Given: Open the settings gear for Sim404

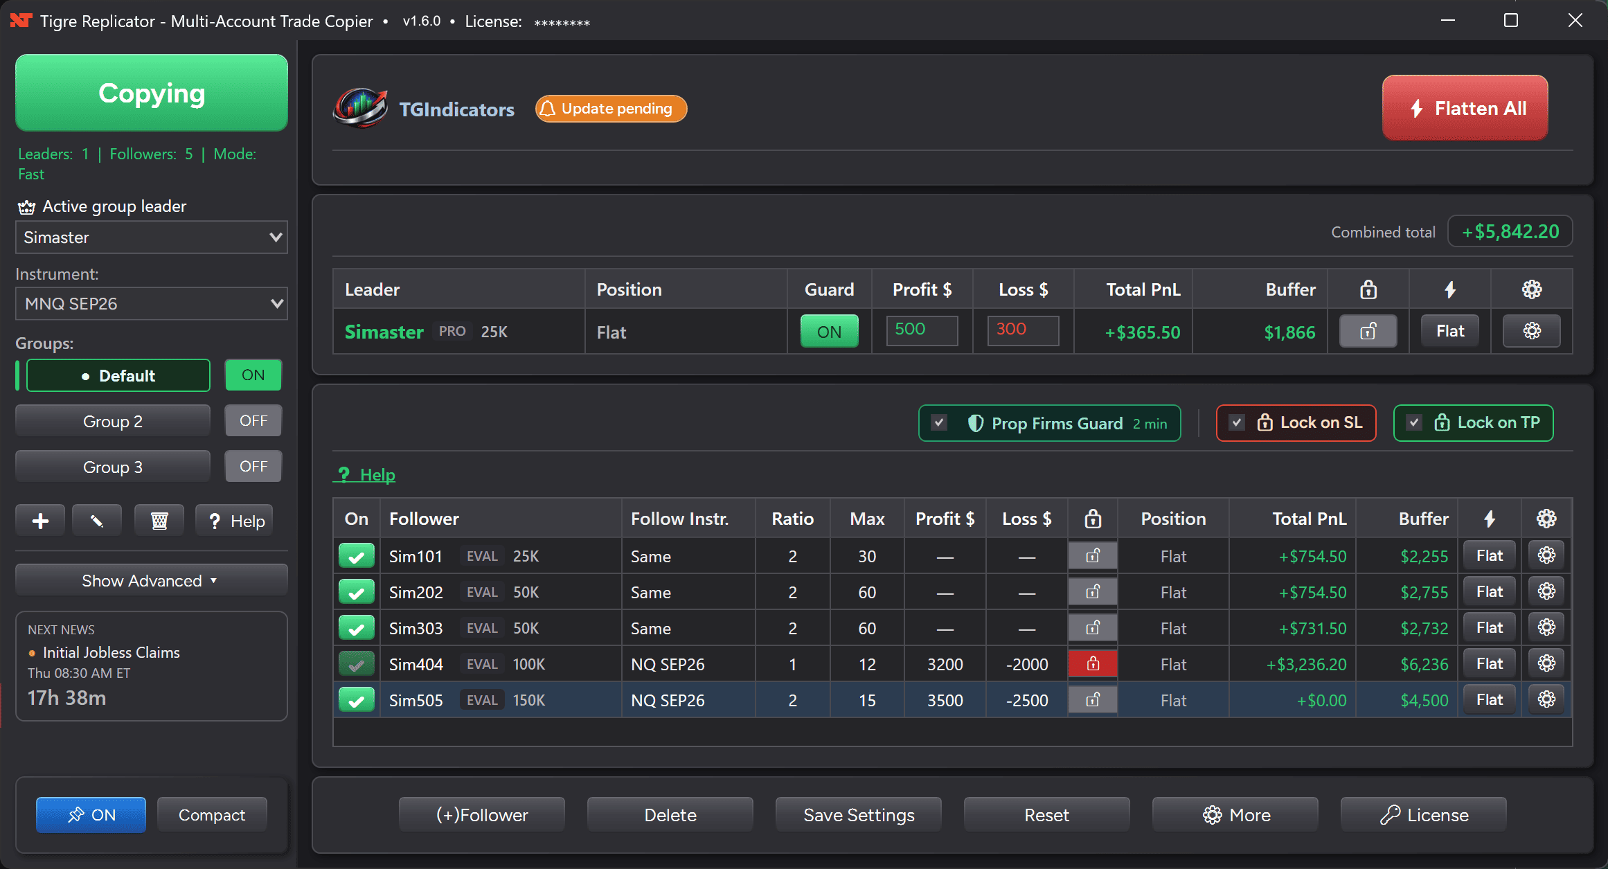Looking at the screenshot, I should [1546, 663].
